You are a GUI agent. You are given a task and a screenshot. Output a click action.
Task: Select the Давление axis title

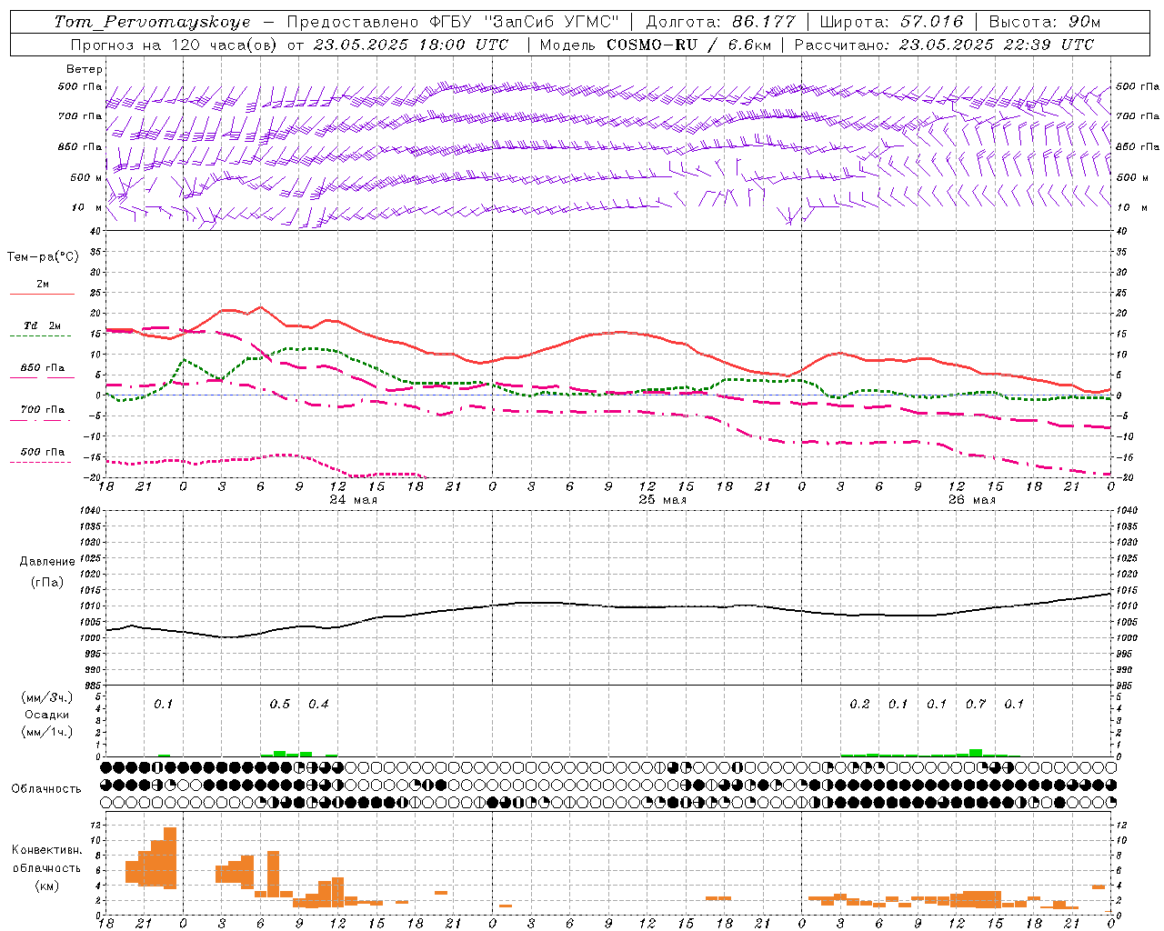click(x=47, y=562)
